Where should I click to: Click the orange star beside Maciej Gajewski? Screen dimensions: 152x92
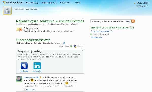coord(41,77)
